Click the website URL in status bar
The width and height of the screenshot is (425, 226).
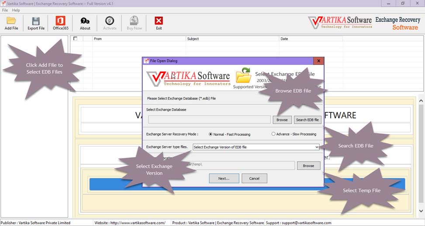tap(138, 223)
